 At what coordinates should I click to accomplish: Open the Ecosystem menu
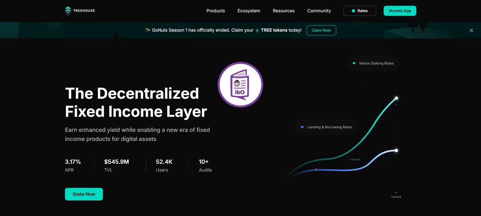pyautogui.click(x=249, y=11)
